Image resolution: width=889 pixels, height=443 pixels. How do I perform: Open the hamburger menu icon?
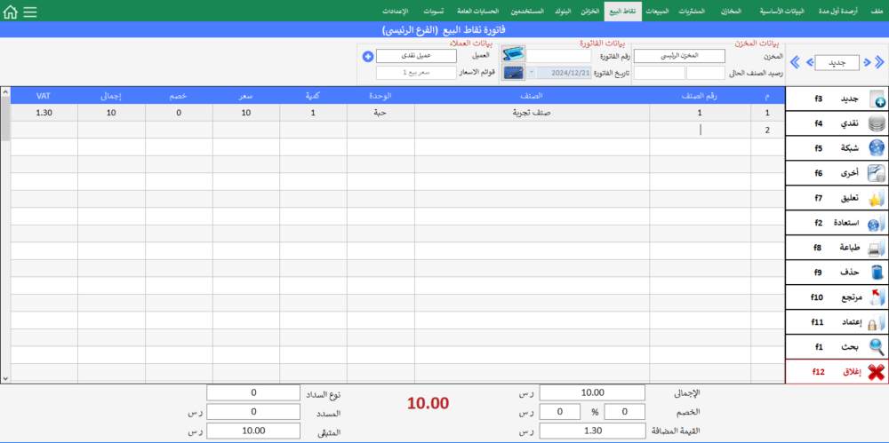(x=29, y=12)
